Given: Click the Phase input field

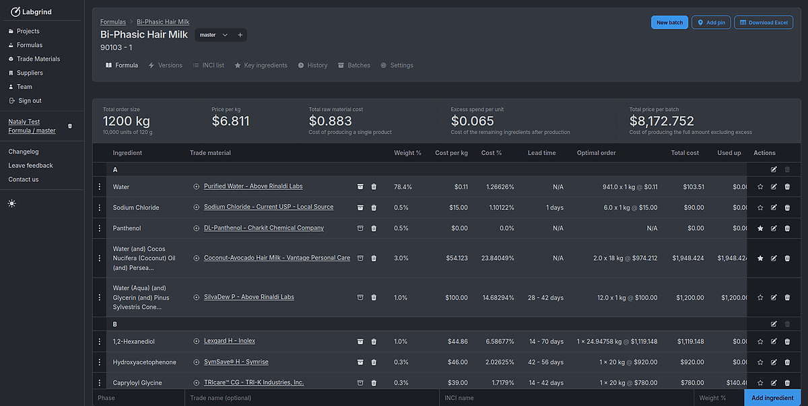Looking at the screenshot, I should coord(138,398).
